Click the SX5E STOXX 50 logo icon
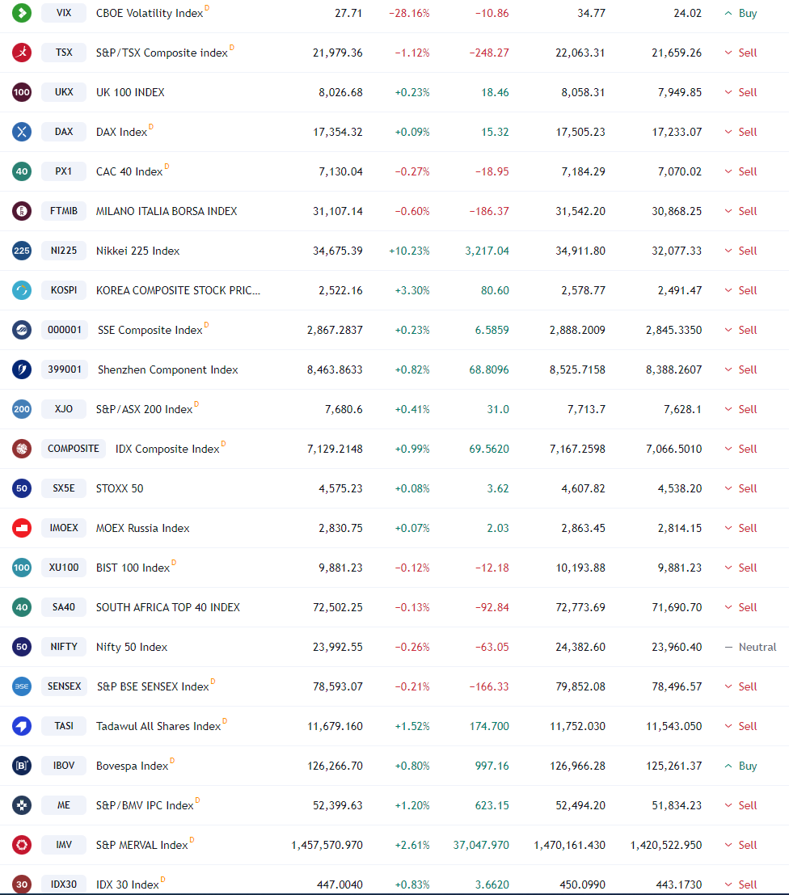Viewport: 789px width, 895px height. (x=22, y=488)
